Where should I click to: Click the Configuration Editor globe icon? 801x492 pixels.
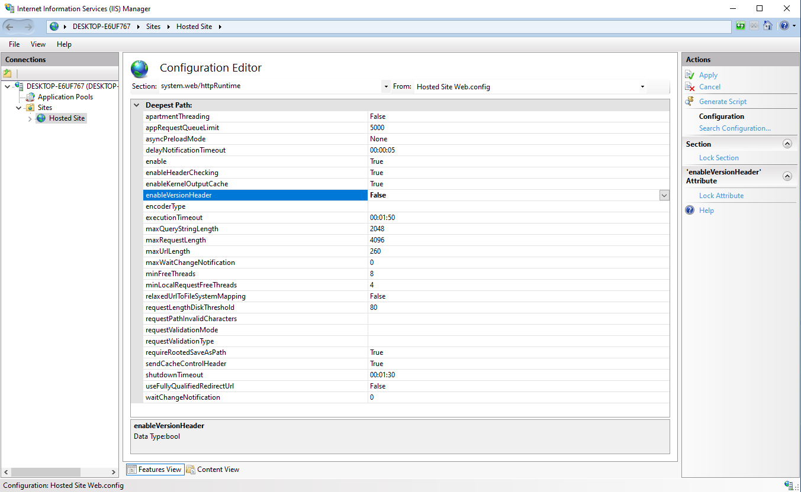point(140,69)
